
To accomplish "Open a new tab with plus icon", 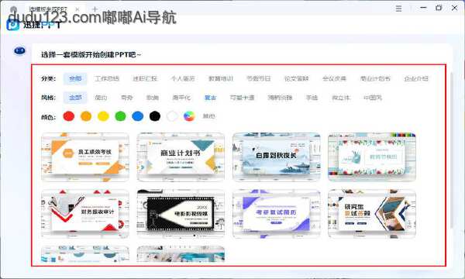I will [95, 9].
